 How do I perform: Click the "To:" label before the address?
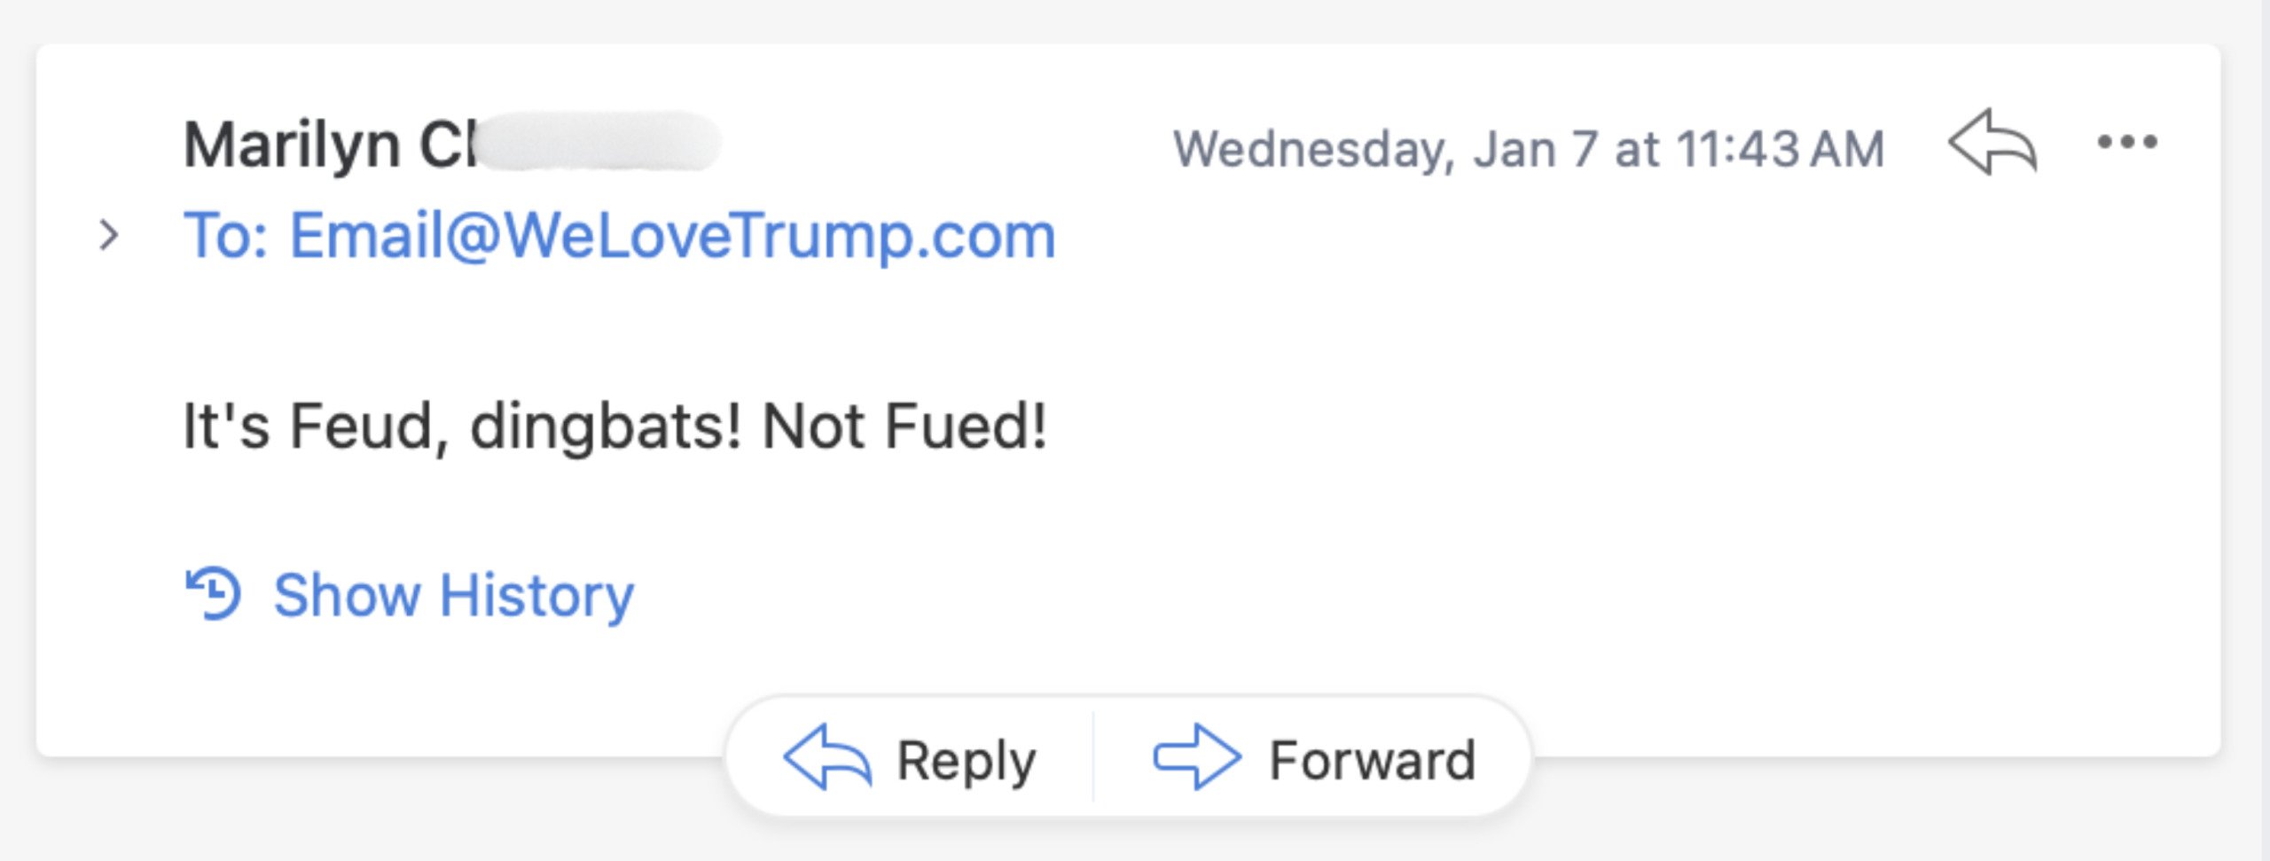(226, 236)
